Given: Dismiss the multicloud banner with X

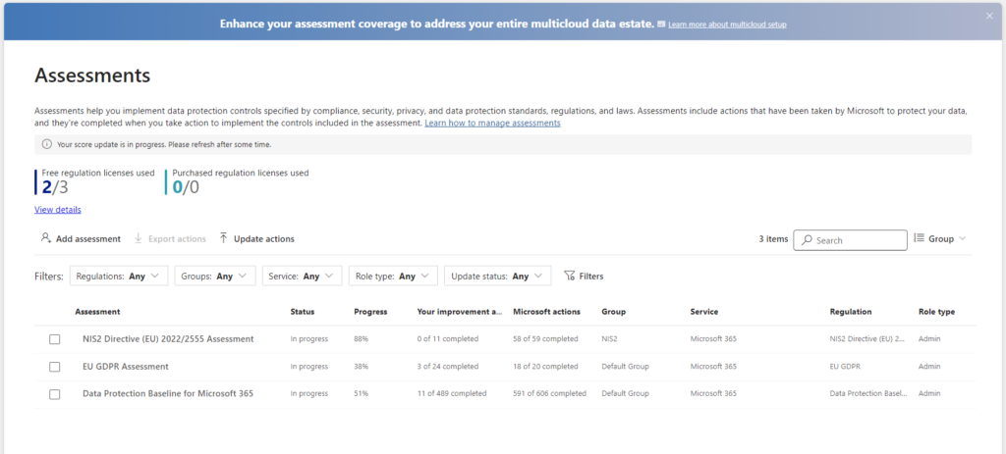Looking at the screenshot, I should click(989, 16).
